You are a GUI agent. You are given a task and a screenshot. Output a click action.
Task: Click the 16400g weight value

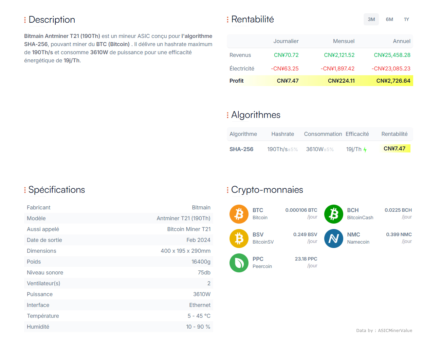click(201, 262)
